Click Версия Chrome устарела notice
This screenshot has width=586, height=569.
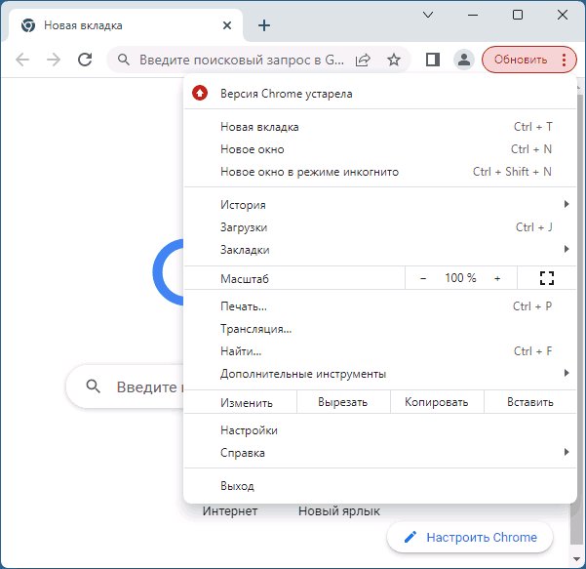click(x=379, y=93)
